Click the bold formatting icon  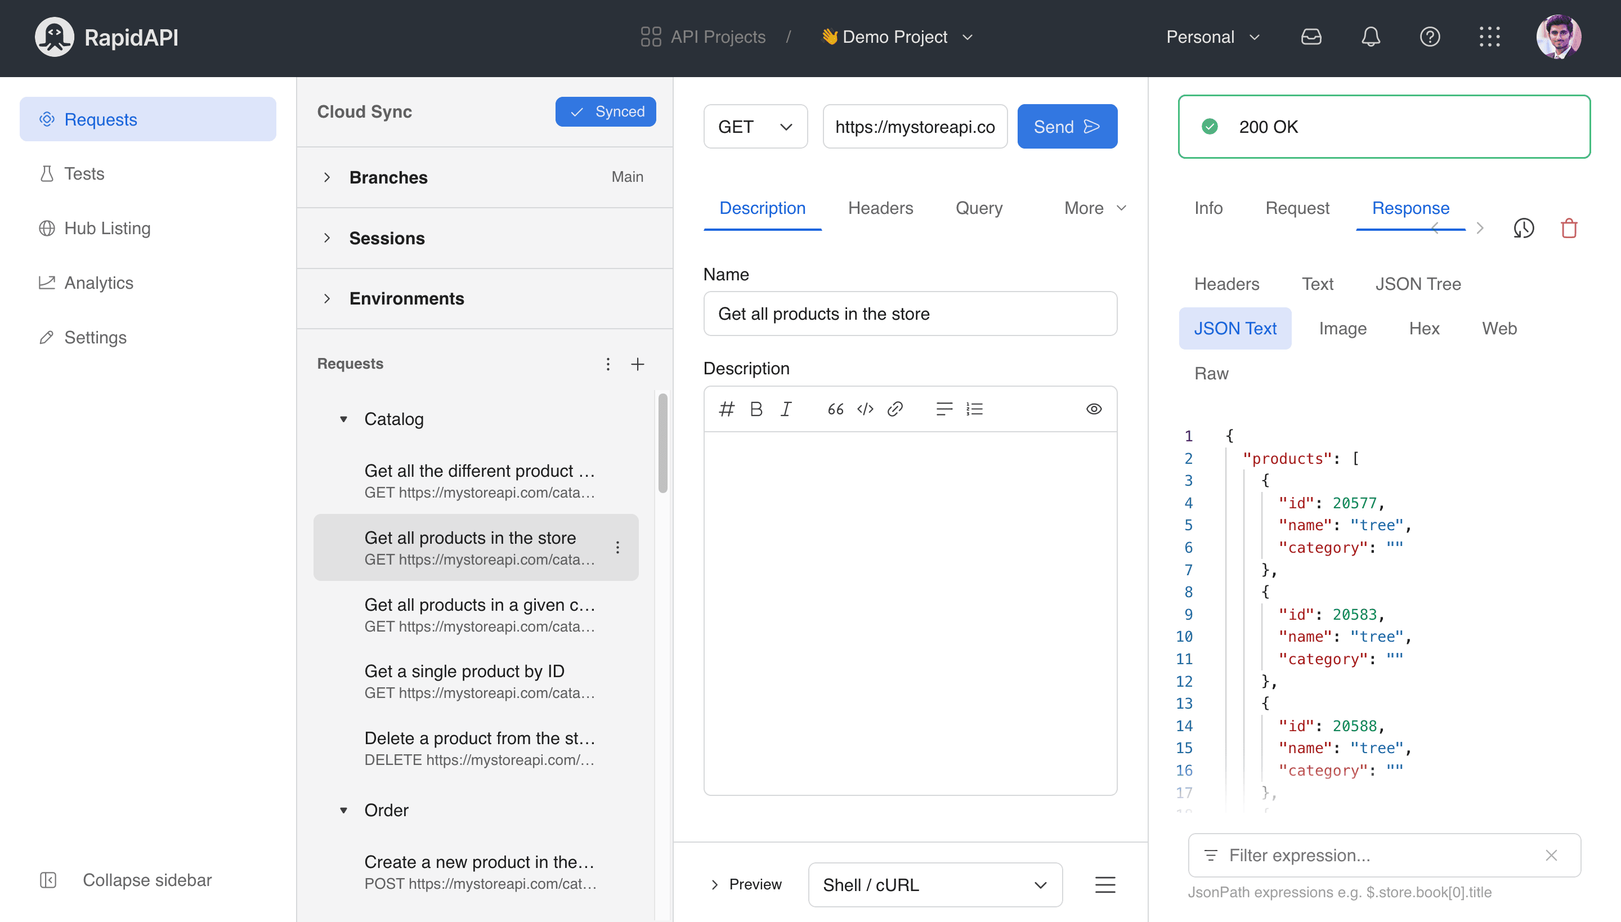coord(757,409)
